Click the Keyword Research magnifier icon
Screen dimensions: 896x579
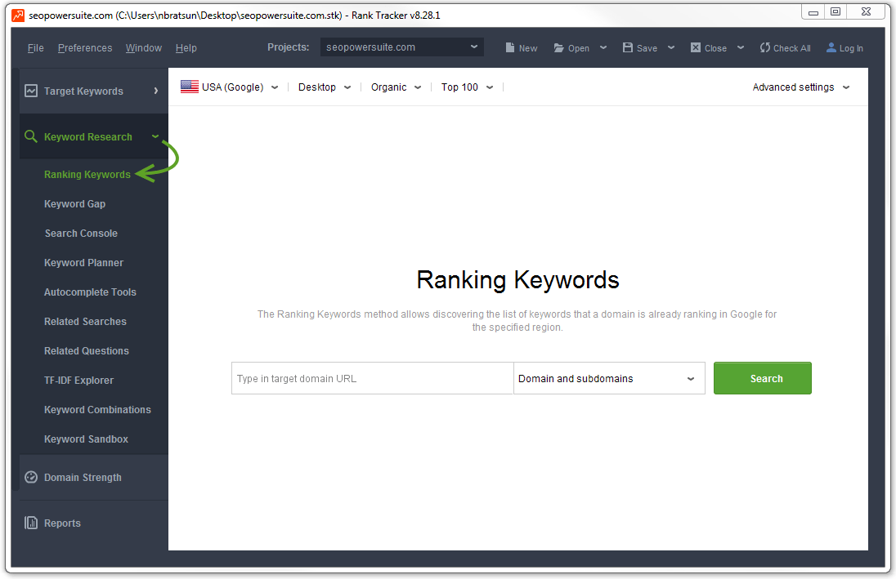pyautogui.click(x=31, y=136)
